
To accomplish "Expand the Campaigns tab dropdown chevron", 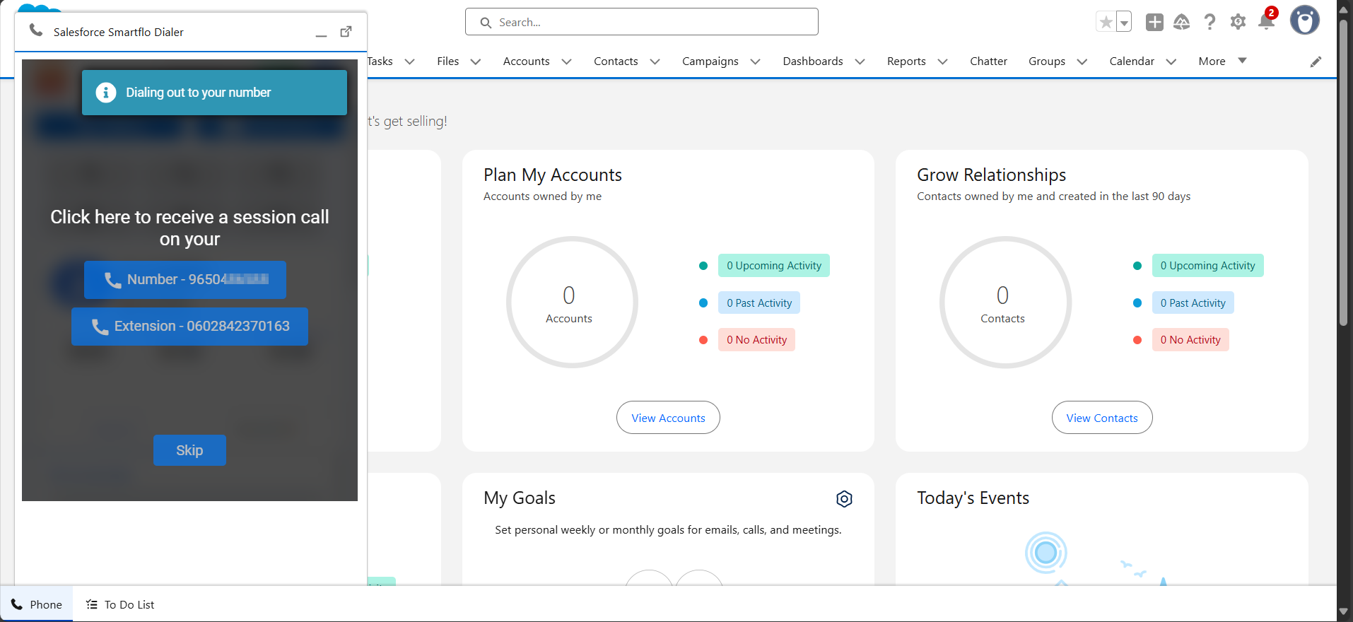I will 755,61.
